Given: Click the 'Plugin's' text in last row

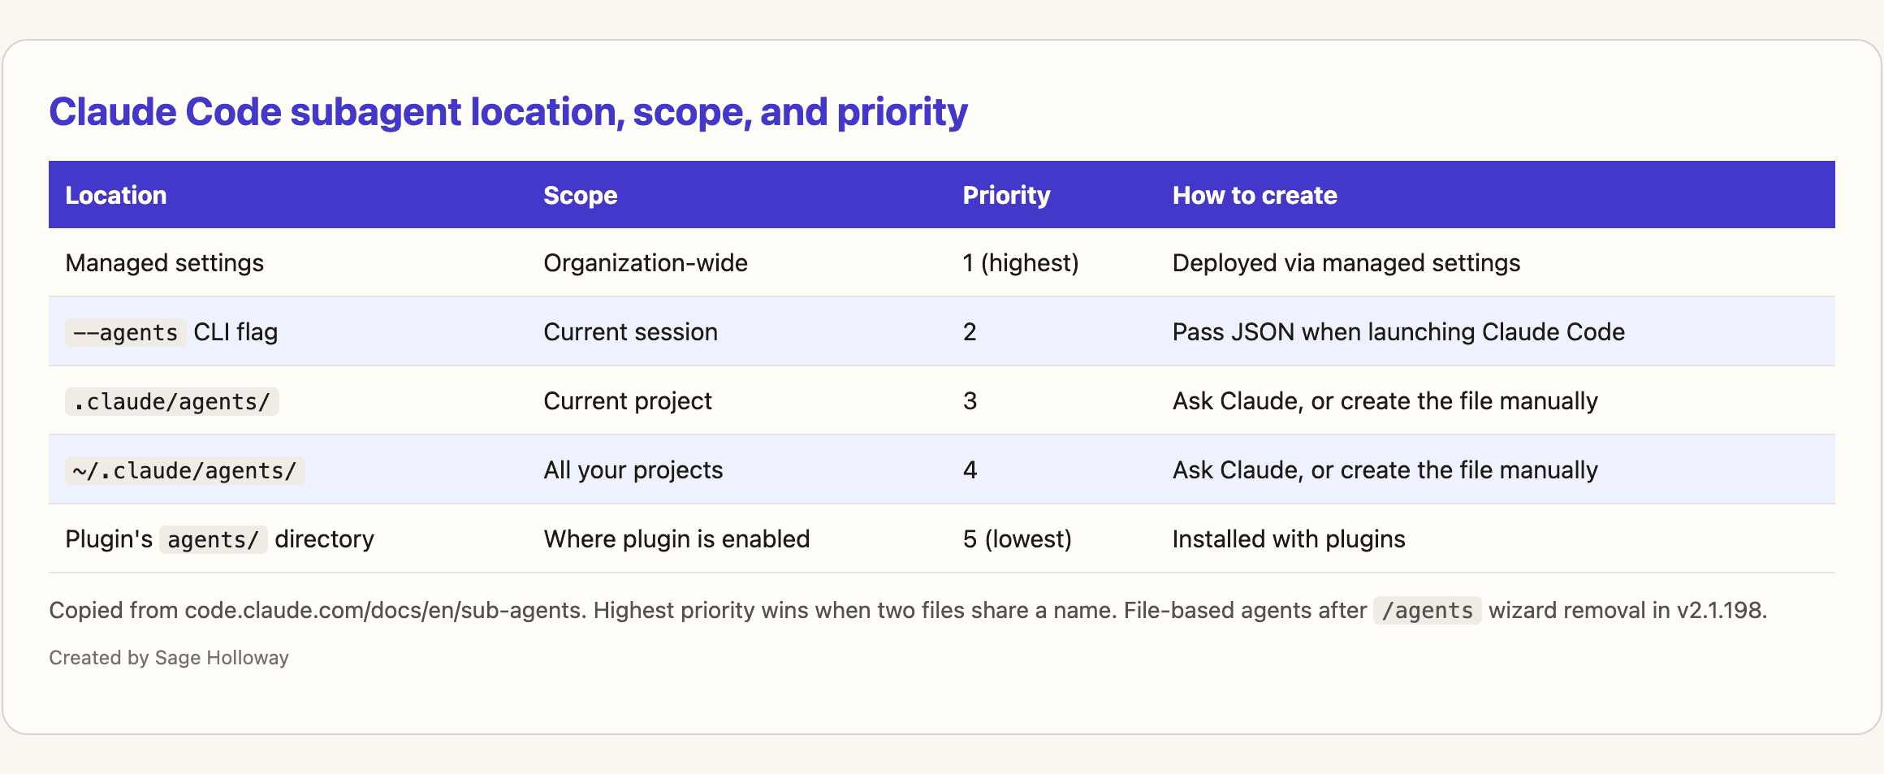Looking at the screenshot, I should [x=109, y=539].
